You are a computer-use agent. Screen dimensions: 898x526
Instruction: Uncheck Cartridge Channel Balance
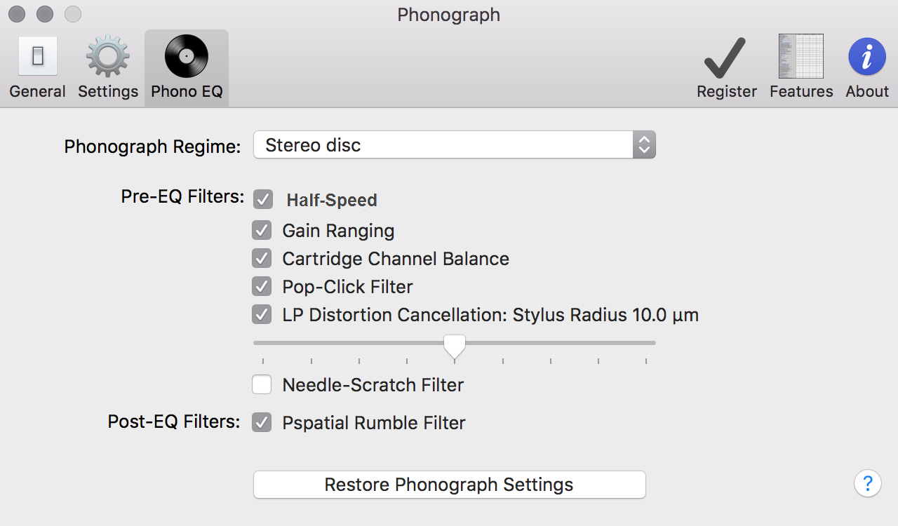pyautogui.click(x=262, y=258)
